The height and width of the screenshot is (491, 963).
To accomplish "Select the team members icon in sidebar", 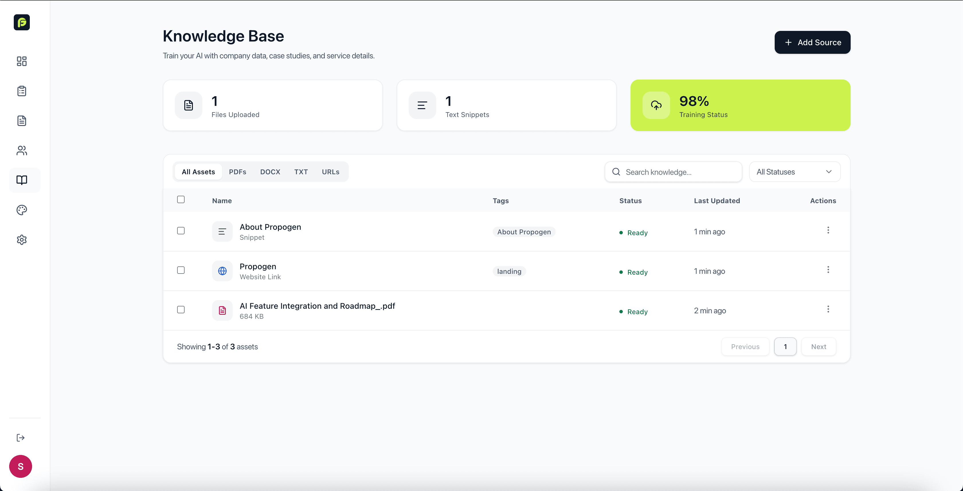I will 21,150.
